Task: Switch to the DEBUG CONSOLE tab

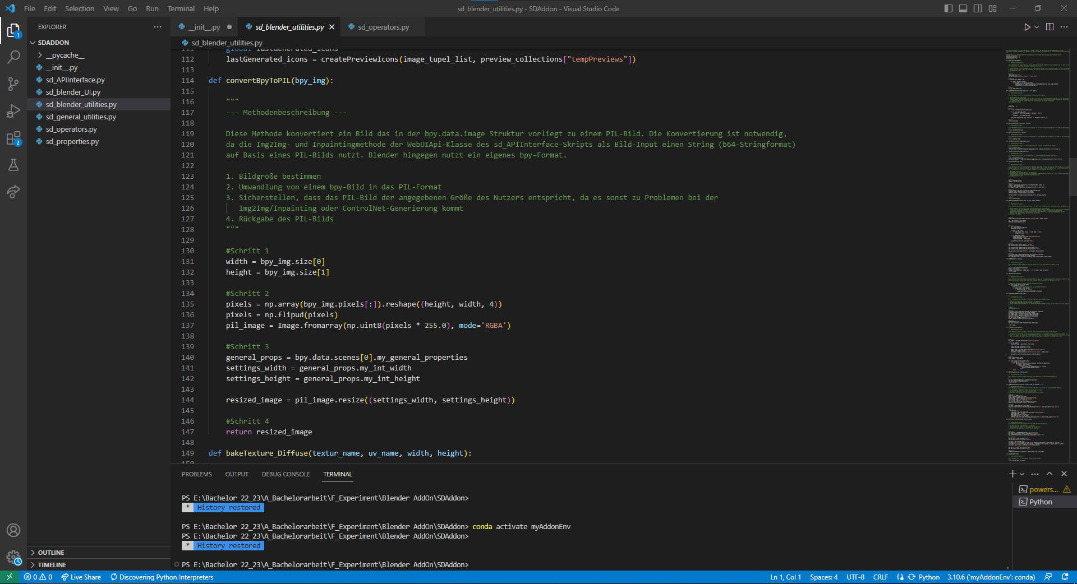Action: pyautogui.click(x=286, y=474)
